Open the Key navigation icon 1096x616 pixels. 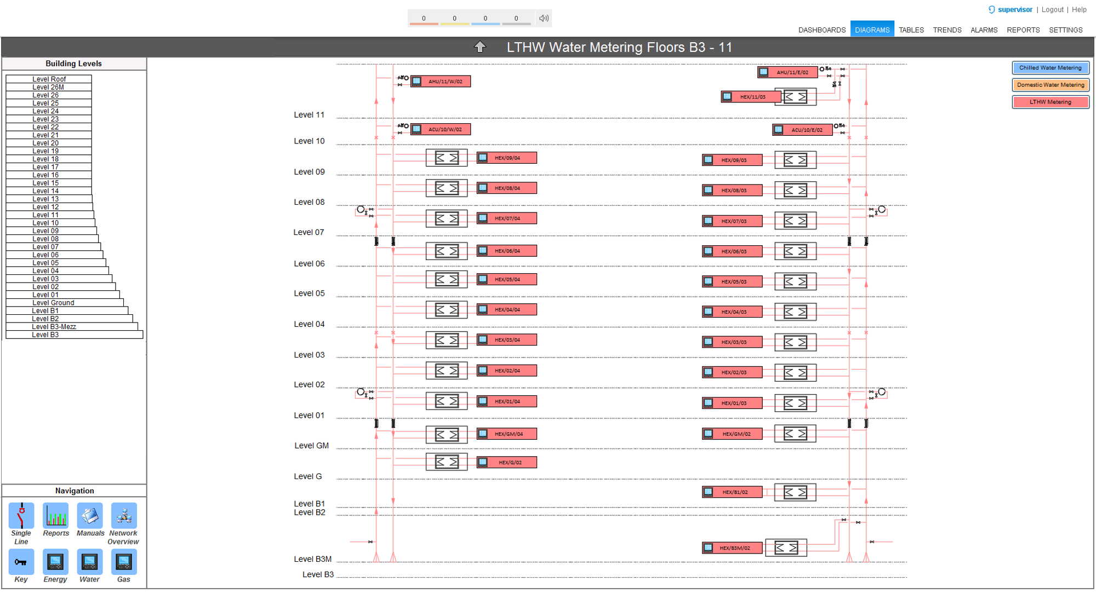(21, 562)
